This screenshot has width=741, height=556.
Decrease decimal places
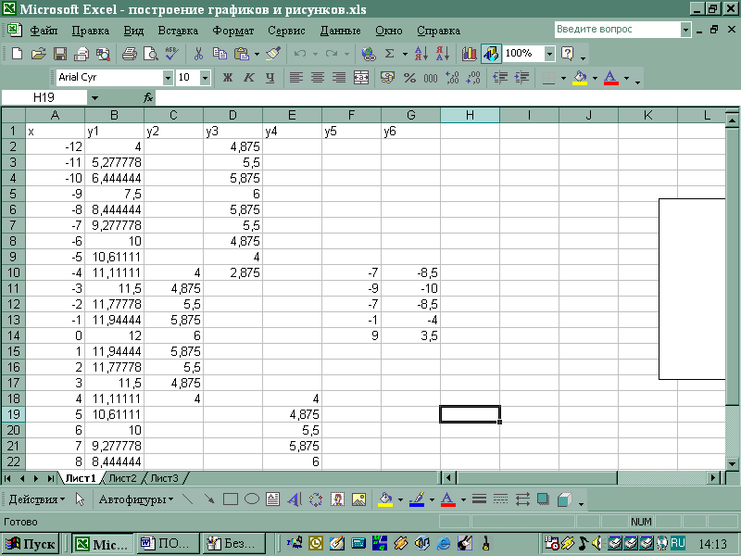point(473,78)
